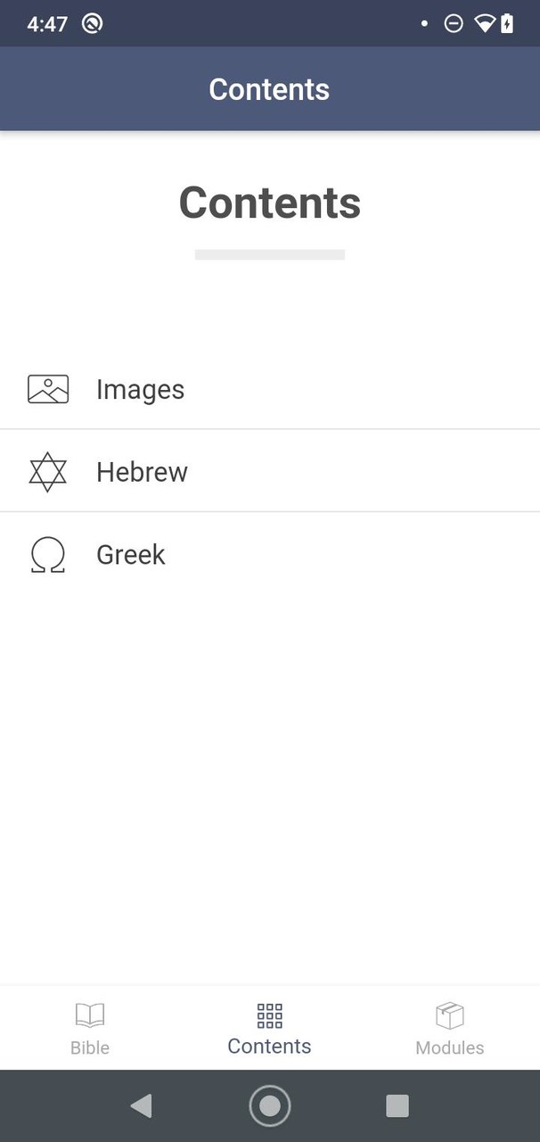Switch to the Bible tab label

pyautogui.click(x=90, y=1047)
